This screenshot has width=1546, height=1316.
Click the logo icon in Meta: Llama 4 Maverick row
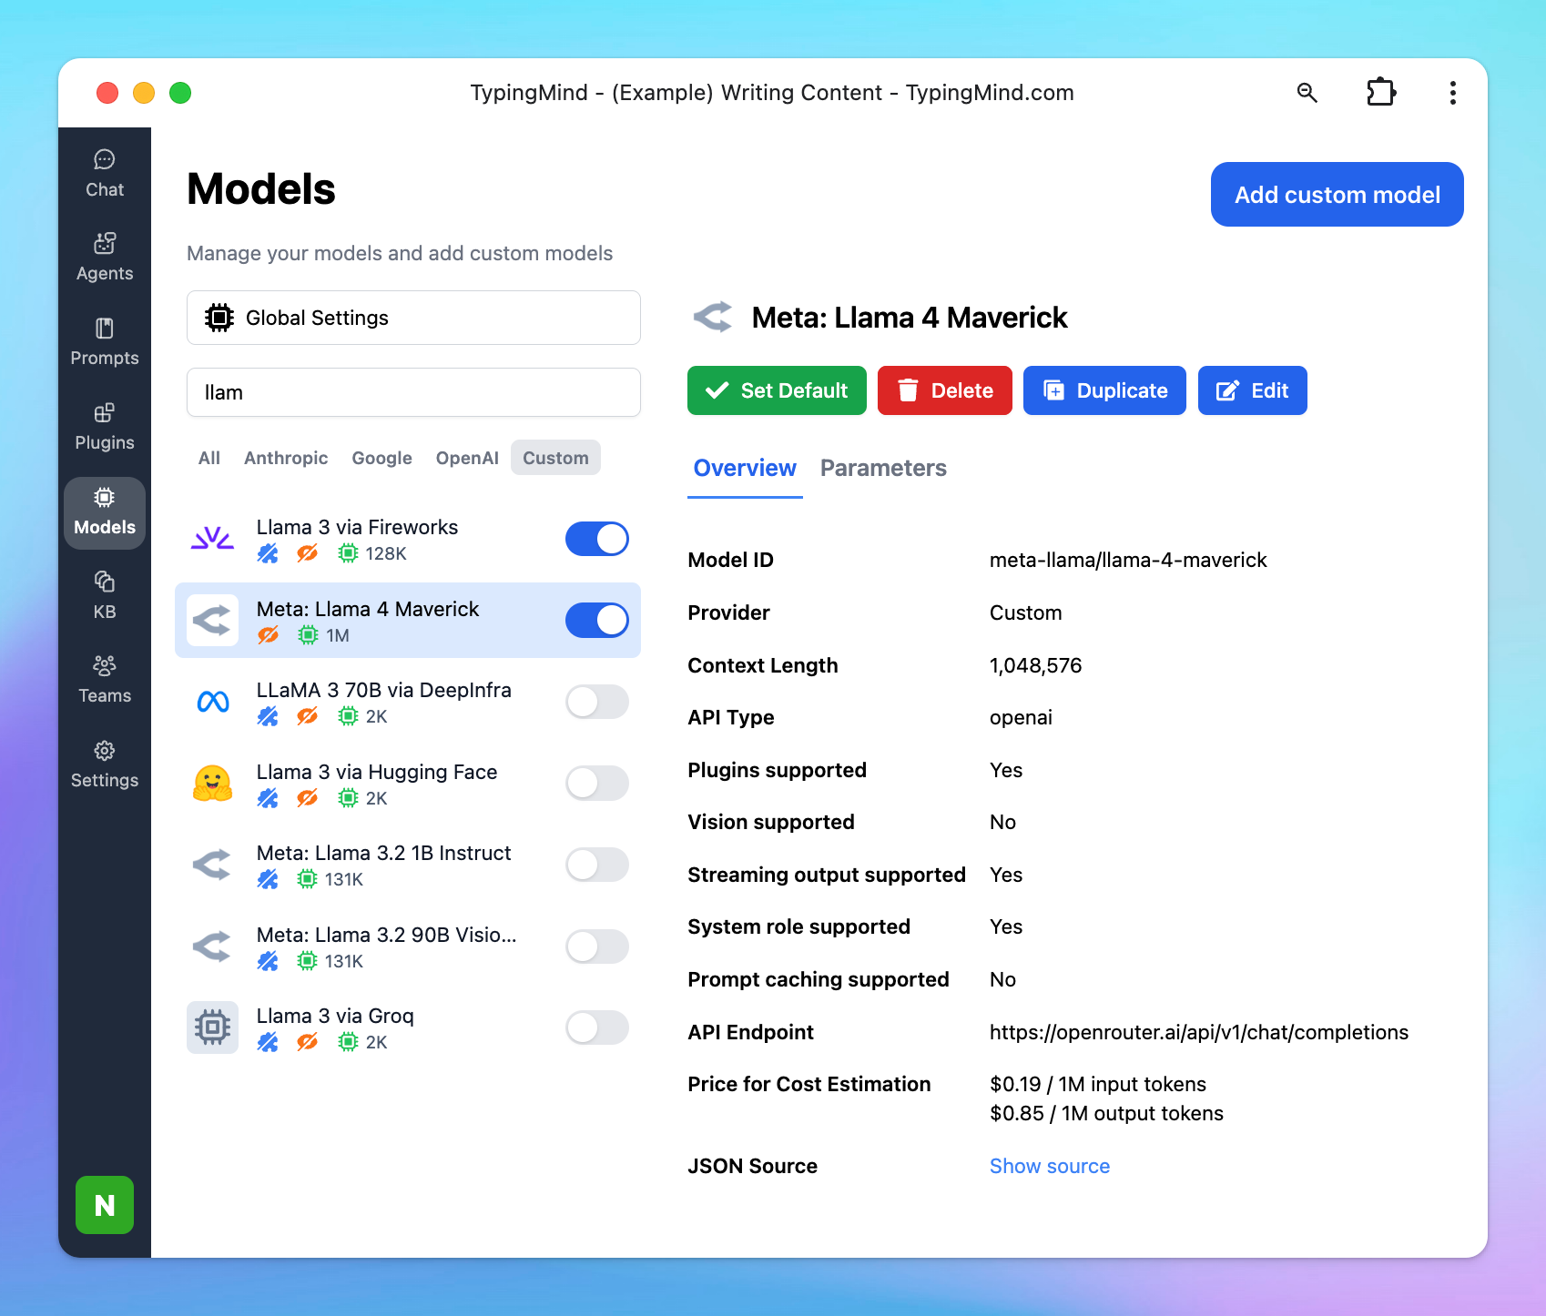(212, 621)
